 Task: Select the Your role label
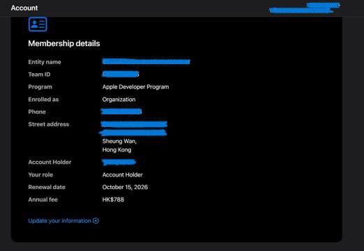[x=40, y=175]
